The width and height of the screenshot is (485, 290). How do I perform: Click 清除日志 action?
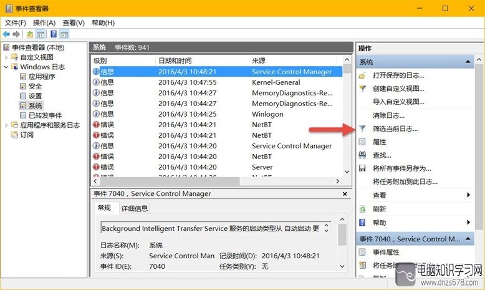click(388, 116)
